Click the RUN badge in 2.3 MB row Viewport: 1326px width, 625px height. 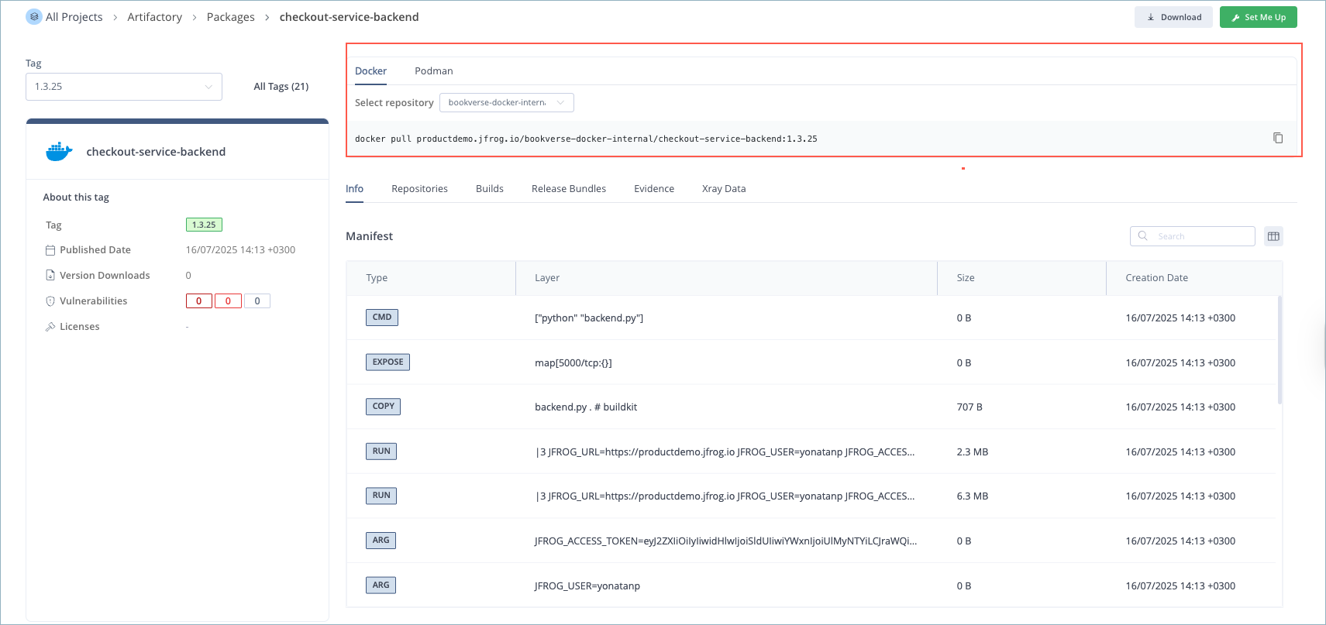pos(381,452)
